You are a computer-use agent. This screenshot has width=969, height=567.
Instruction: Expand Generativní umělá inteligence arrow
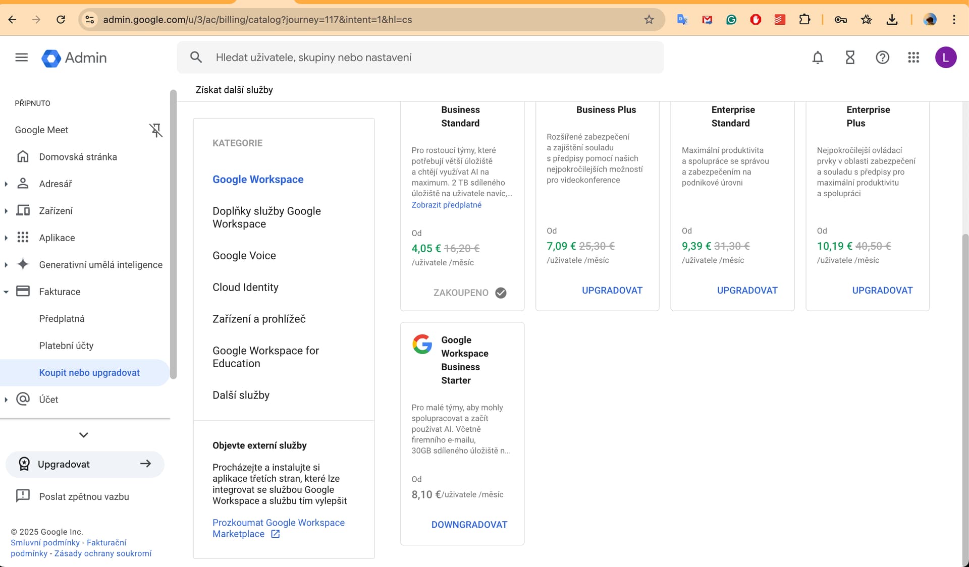coord(6,265)
